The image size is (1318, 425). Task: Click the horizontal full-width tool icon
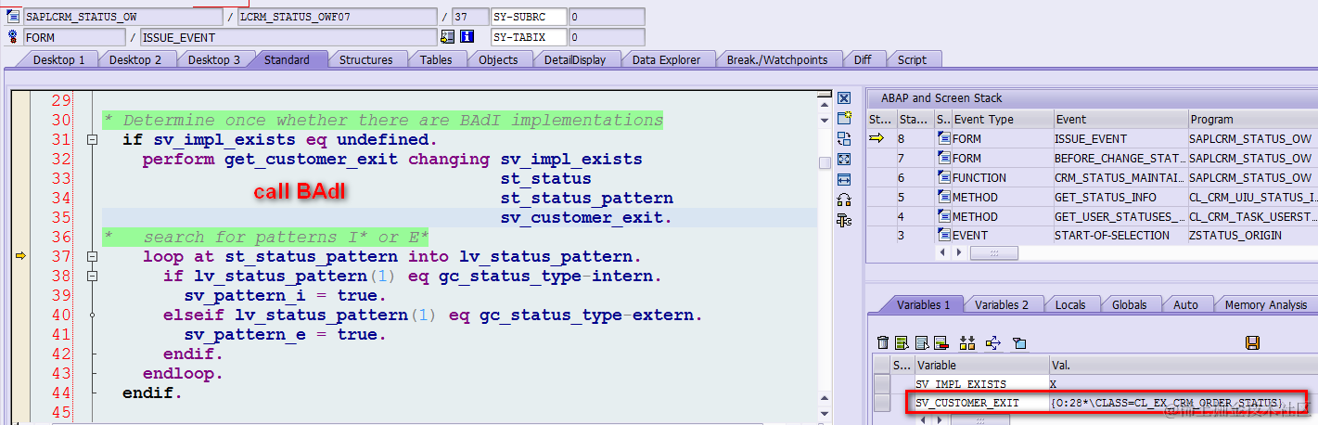(x=844, y=179)
